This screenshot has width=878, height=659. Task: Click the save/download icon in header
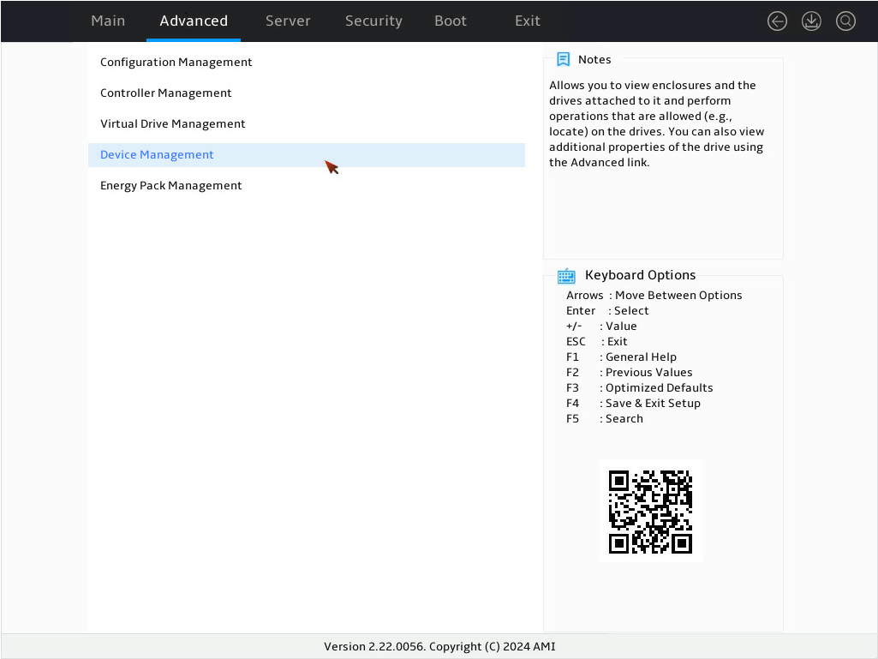[811, 21]
